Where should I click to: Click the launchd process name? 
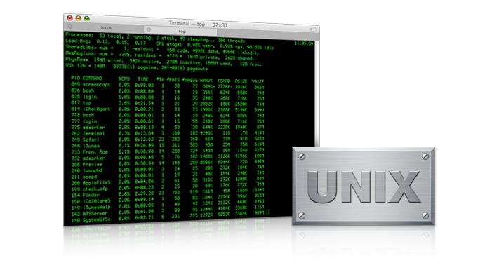point(92,170)
